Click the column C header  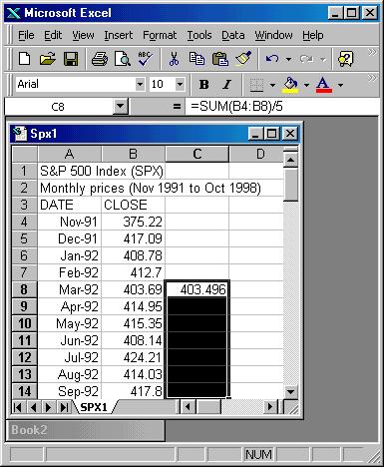coord(196,154)
